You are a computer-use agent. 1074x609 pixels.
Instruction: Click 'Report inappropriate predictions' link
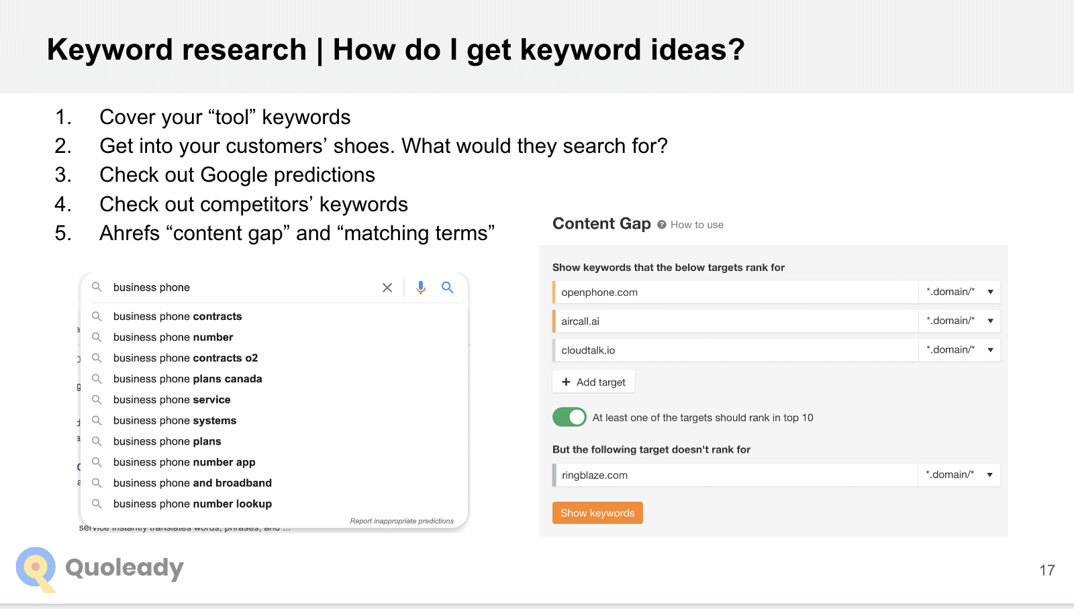[401, 521]
